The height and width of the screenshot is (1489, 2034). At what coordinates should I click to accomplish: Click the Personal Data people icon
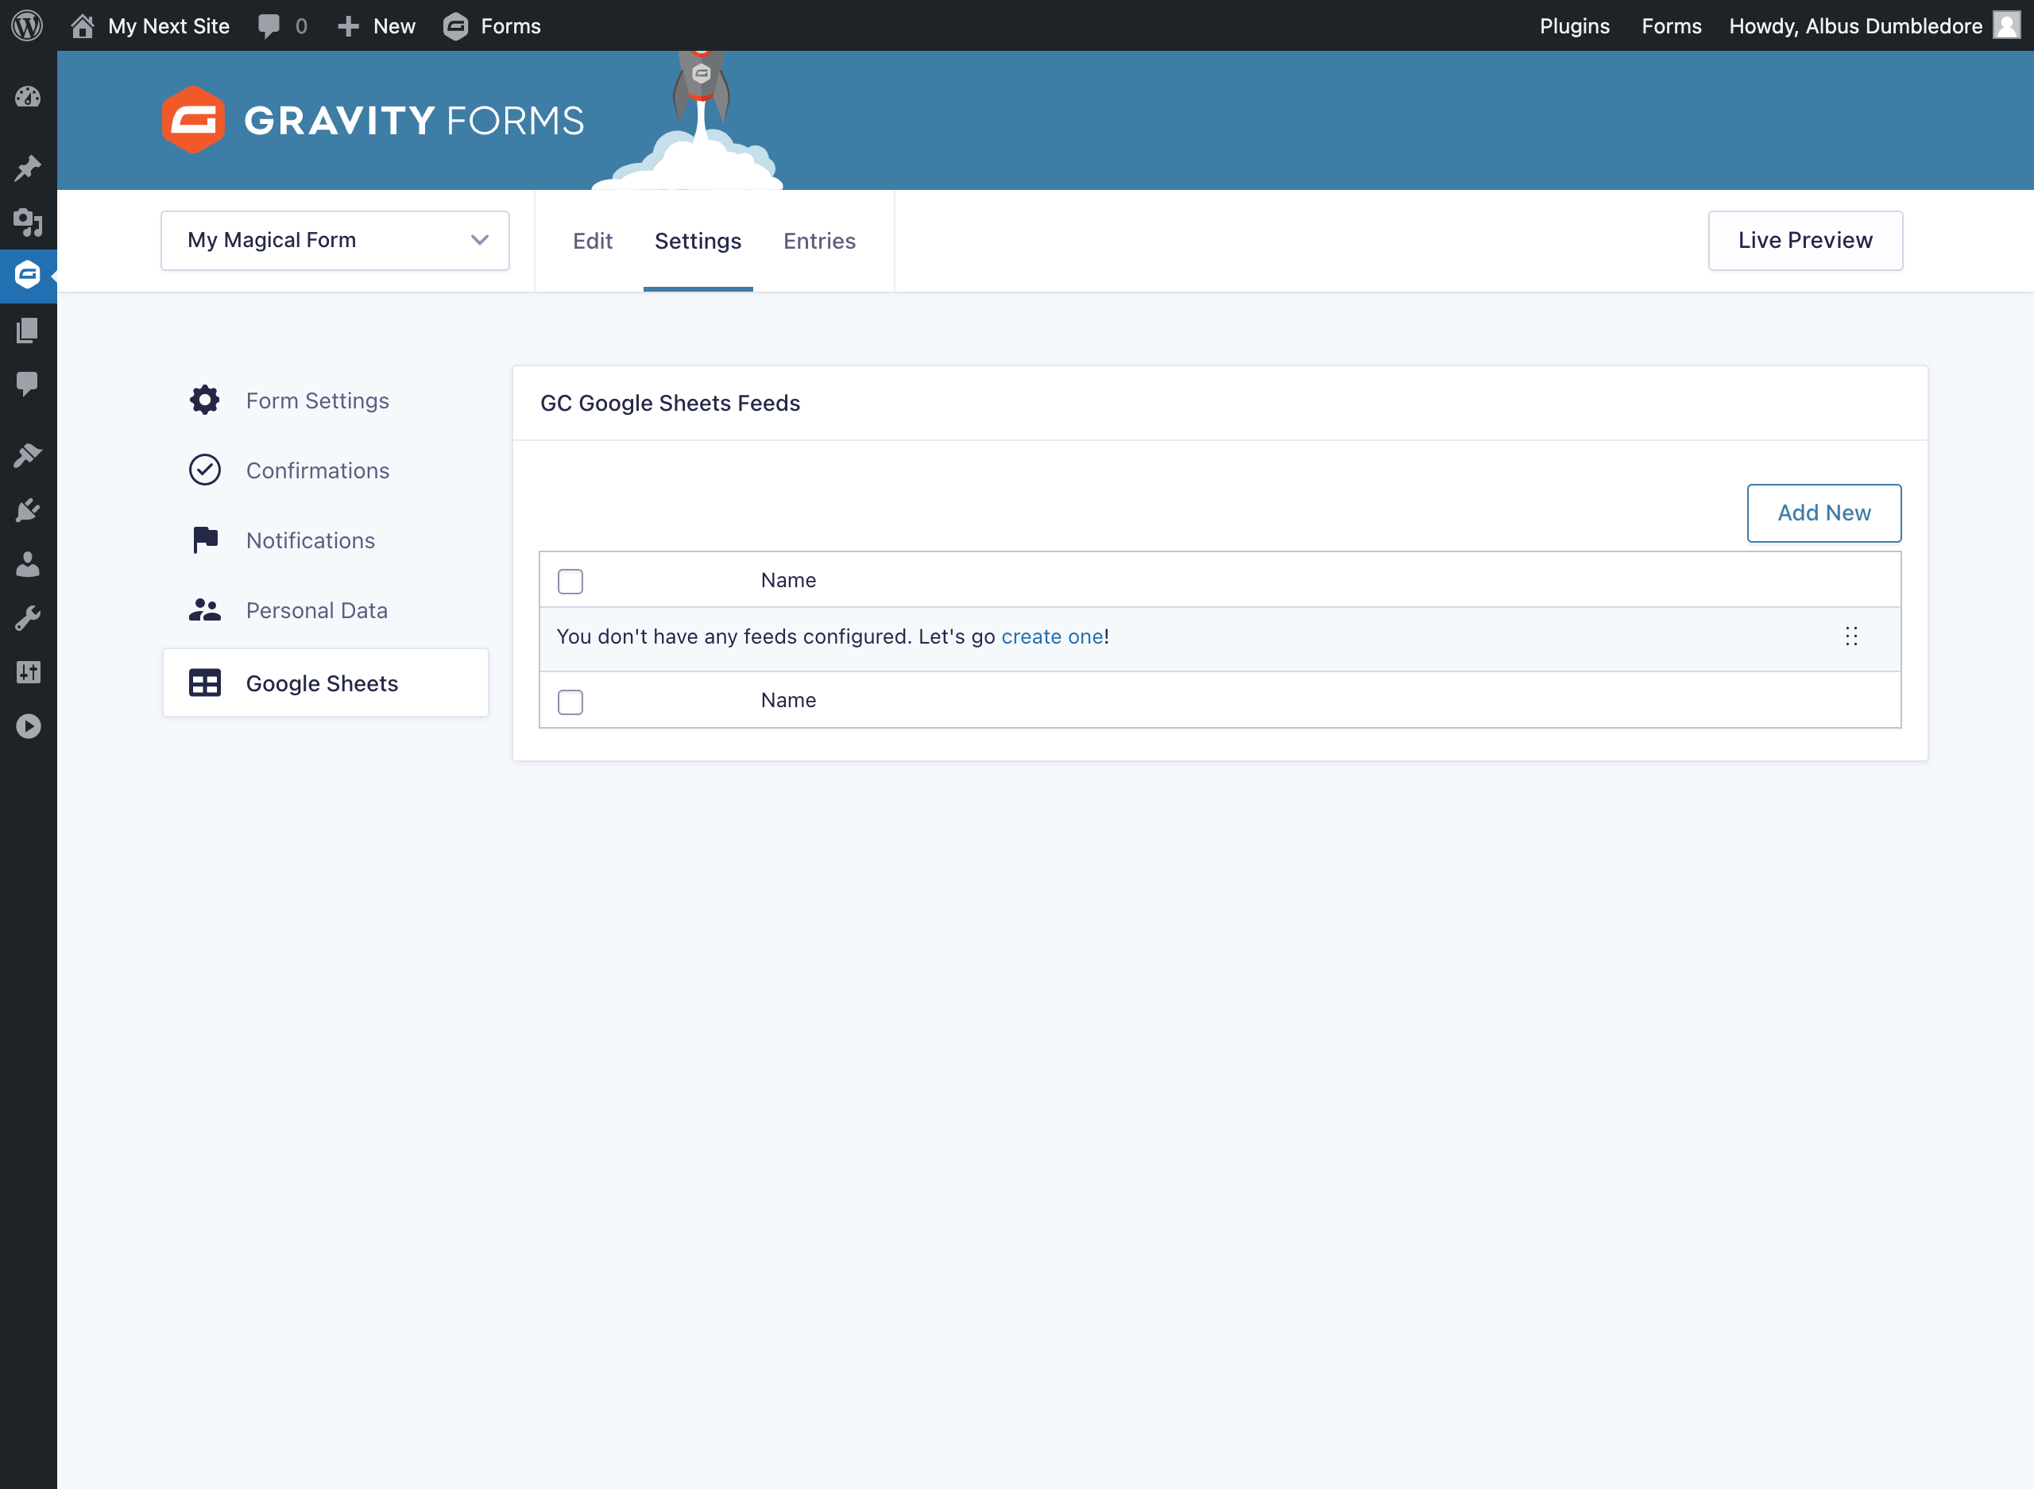[204, 610]
